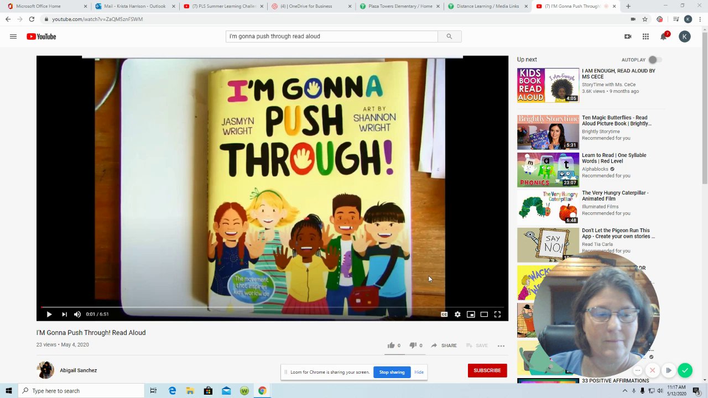The width and height of the screenshot is (708, 398).
Task: Switch to OneDrive for Business tab
Action: tap(311, 6)
